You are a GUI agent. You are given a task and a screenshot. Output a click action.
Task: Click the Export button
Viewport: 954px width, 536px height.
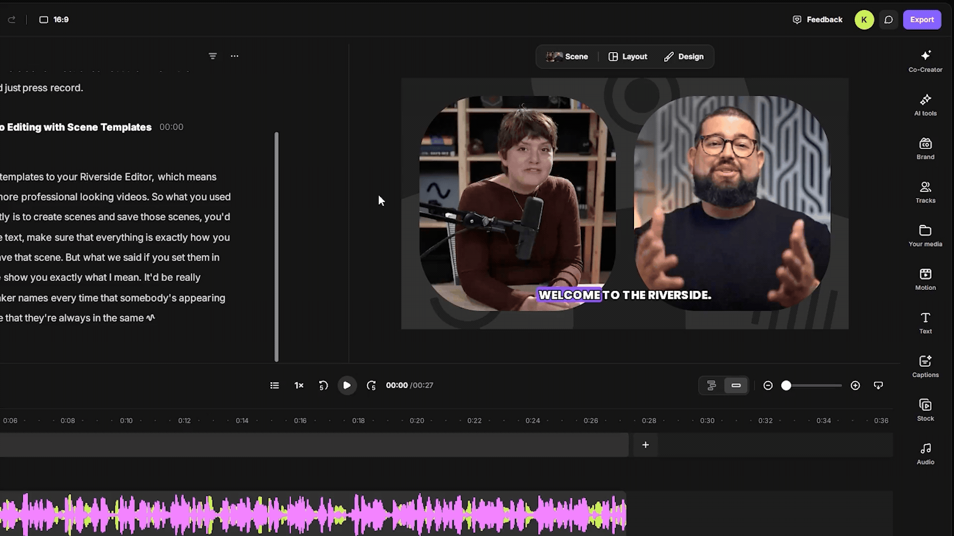[922, 20]
